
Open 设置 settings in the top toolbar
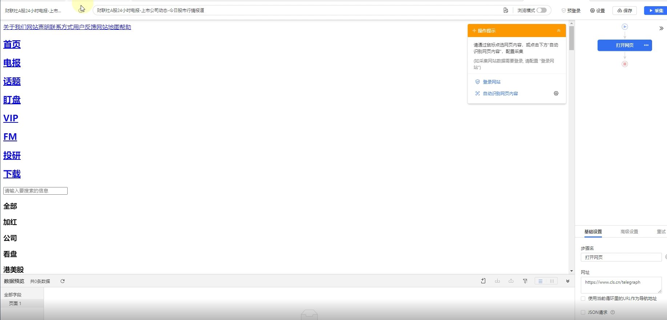[598, 11]
